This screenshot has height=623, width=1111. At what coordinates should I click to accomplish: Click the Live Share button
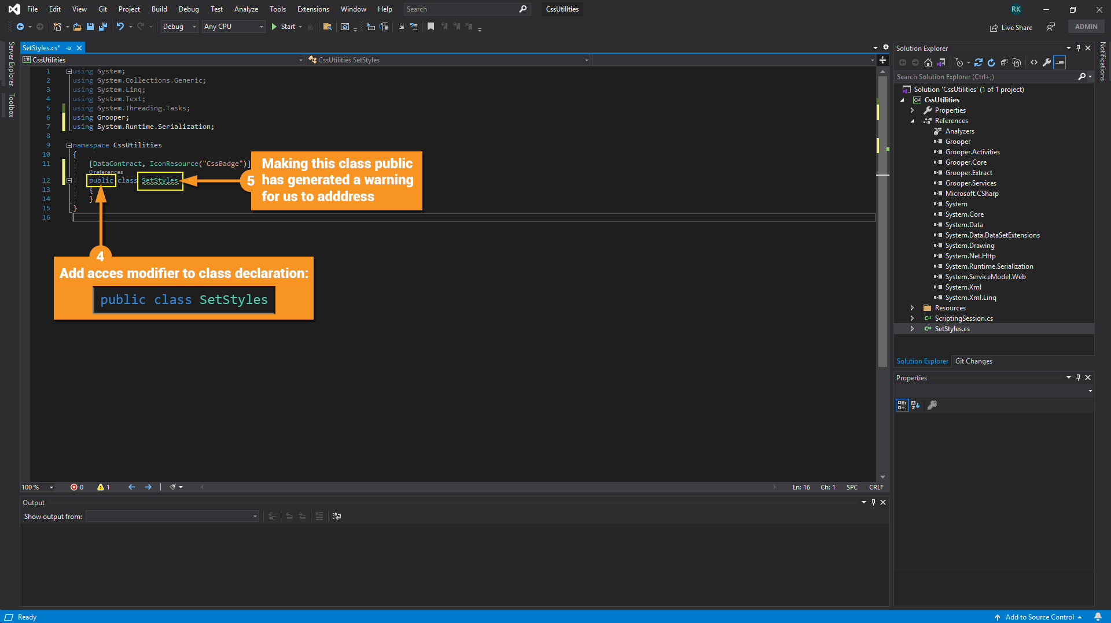(x=1011, y=27)
